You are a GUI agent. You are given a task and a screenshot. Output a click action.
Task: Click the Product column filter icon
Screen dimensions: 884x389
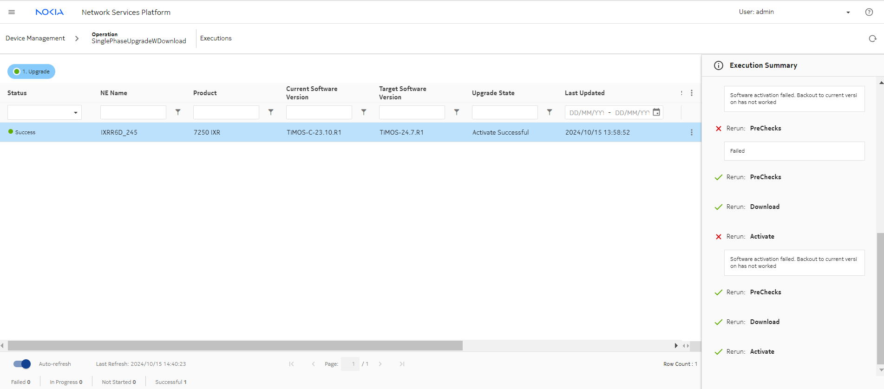[x=271, y=112]
